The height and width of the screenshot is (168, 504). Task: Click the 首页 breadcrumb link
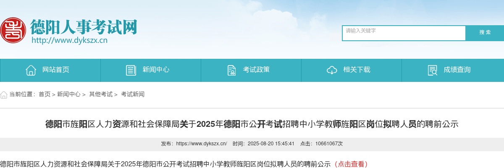[45, 94]
